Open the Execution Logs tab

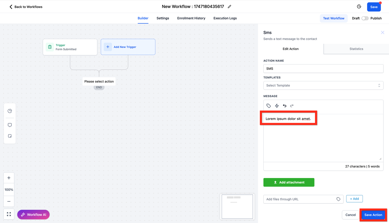click(x=225, y=18)
